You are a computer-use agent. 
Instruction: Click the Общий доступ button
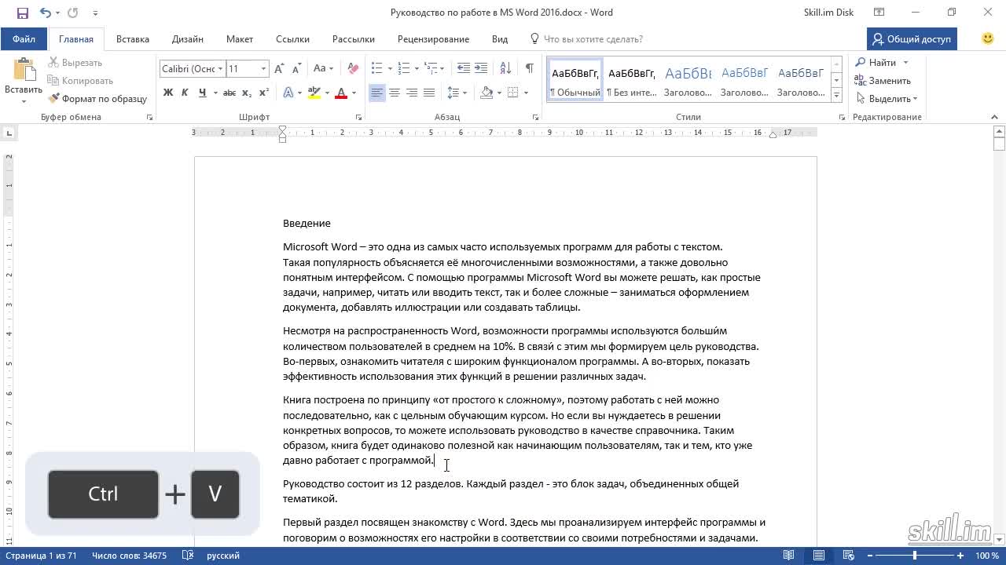(x=912, y=38)
